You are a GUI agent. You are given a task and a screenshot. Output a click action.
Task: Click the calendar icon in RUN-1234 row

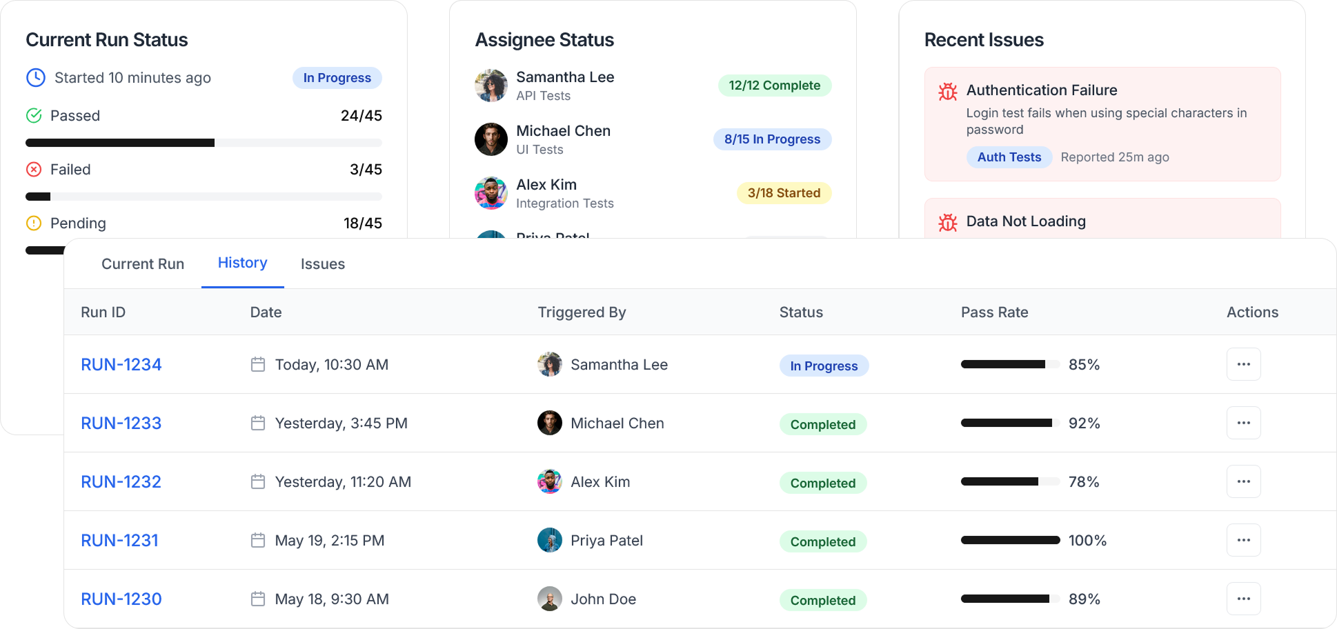[x=258, y=364]
